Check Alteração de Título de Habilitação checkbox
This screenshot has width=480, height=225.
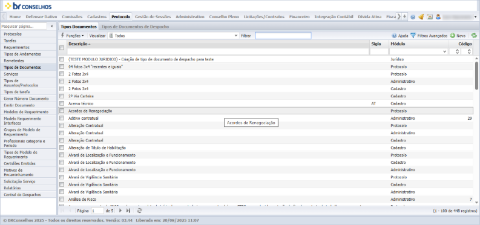pos(62,148)
